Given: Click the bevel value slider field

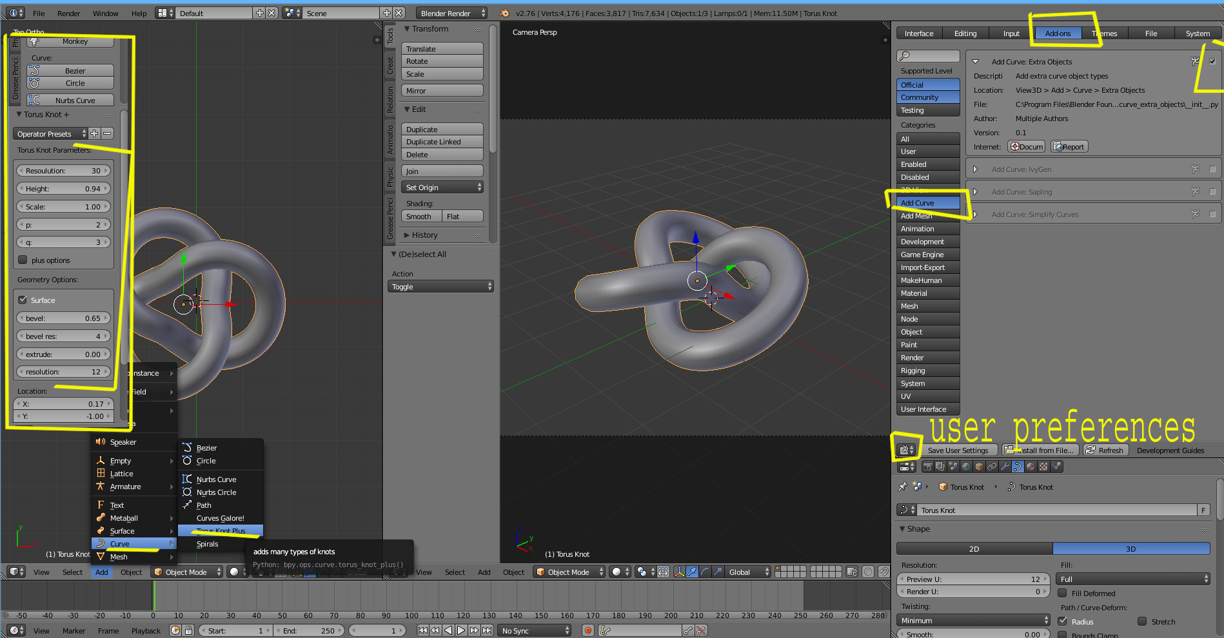Looking at the screenshot, I should 63,318.
